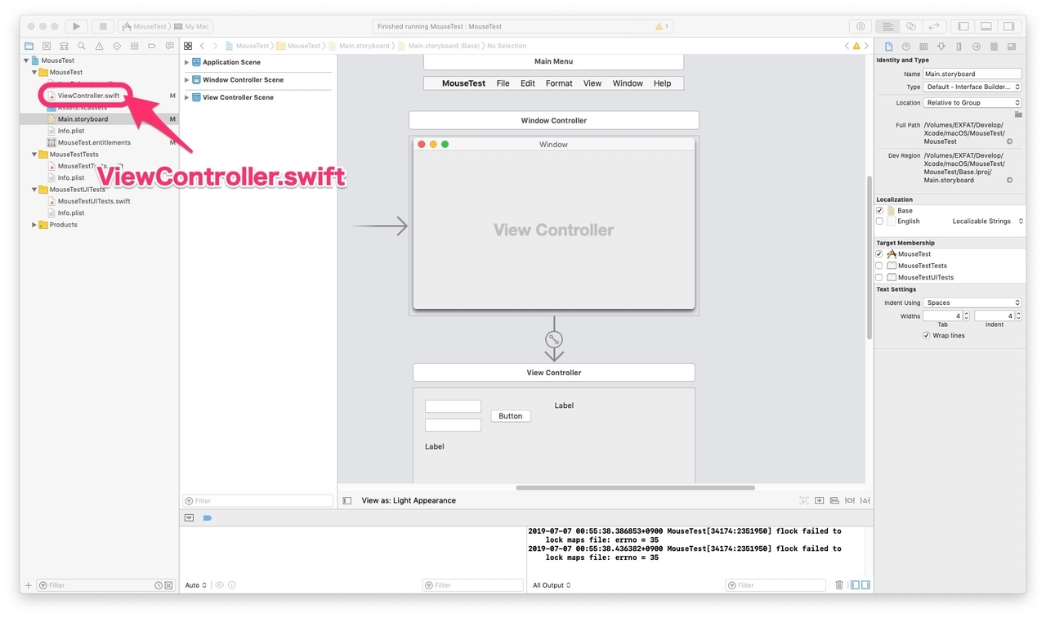Open the Identity inspector
Image resolution: width=1046 pixels, height=618 pixels.
point(923,47)
